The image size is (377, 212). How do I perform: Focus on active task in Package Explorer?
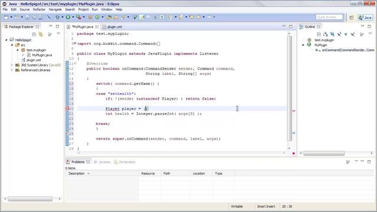[x=49, y=34]
